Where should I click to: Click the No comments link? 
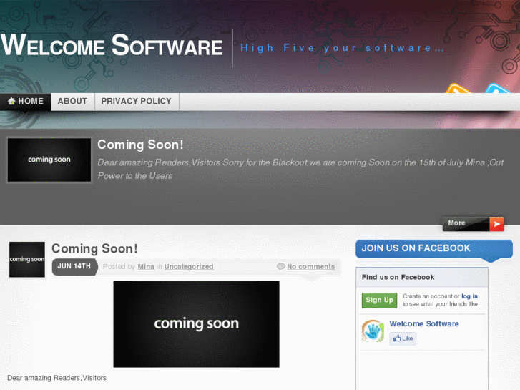coord(310,266)
